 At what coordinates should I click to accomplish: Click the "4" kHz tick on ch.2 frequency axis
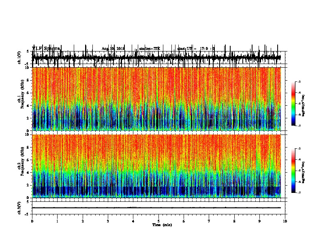(28, 173)
